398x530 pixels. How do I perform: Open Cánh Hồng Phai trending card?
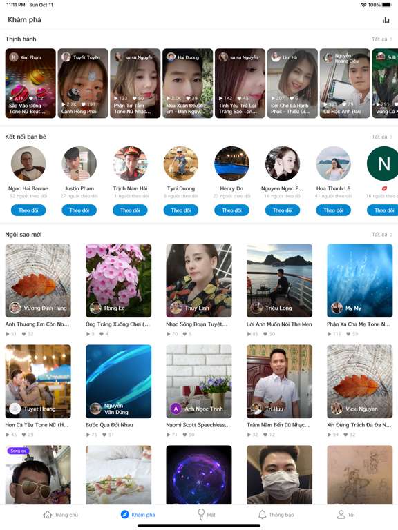(83, 83)
